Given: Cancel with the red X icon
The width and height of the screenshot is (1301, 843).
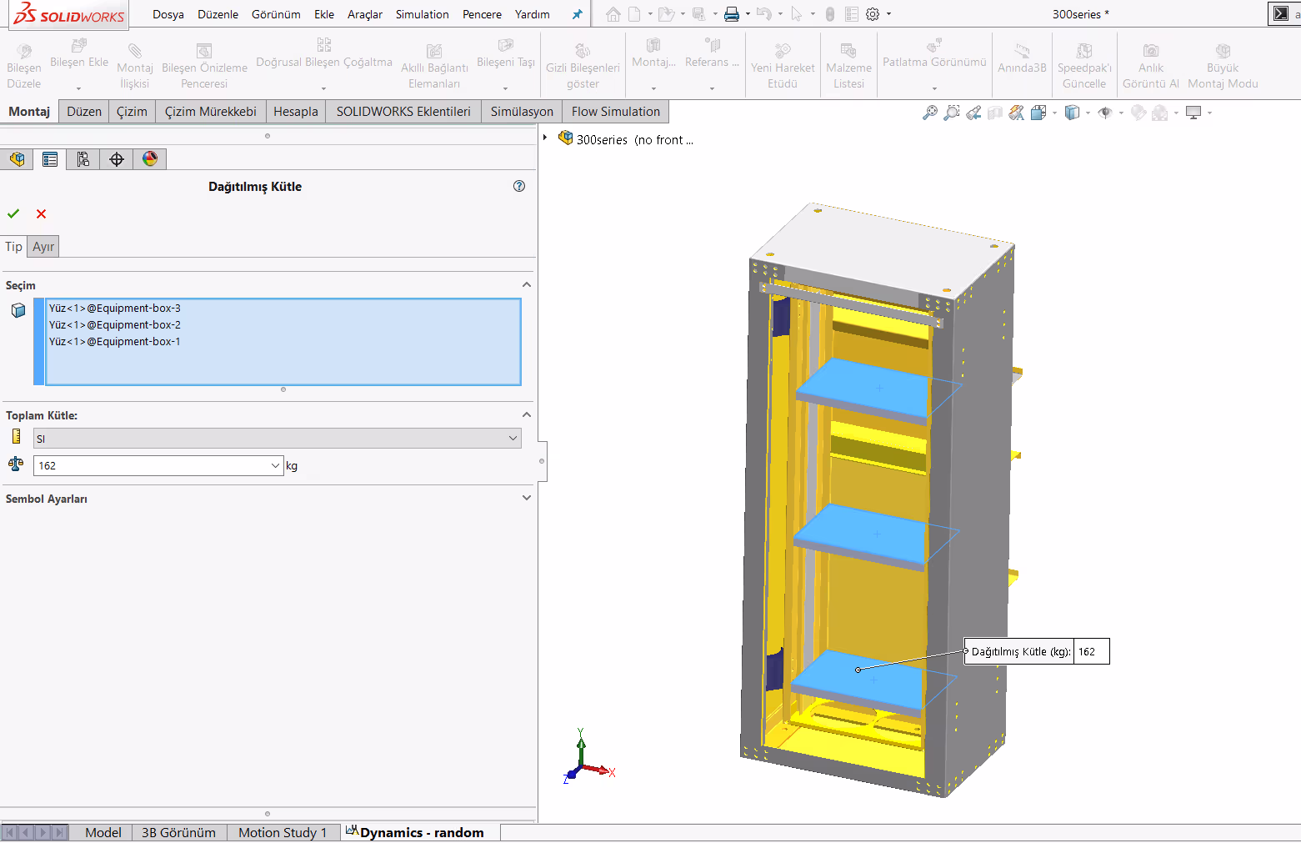Looking at the screenshot, I should click(41, 214).
